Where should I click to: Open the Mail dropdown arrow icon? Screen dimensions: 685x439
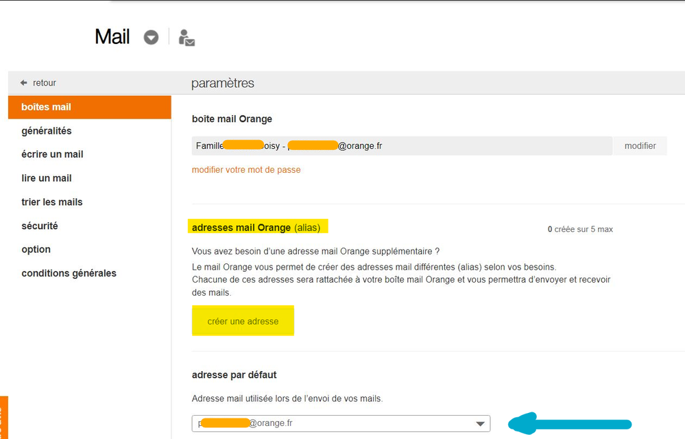(151, 37)
